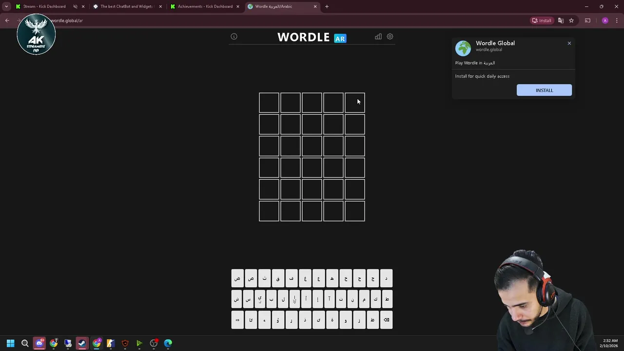Screen dimensions: 624x351
Task: Open the Chrome profile avatar
Action: (605, 20)
